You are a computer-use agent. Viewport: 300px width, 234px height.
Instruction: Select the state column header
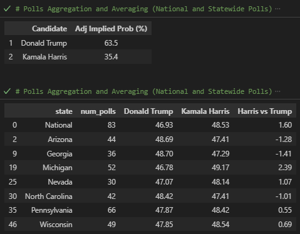64,111
